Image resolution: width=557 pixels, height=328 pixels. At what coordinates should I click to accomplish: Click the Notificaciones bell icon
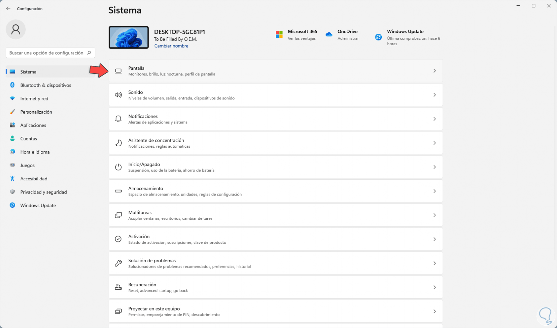pyautogui.click(x=118, y=119)
